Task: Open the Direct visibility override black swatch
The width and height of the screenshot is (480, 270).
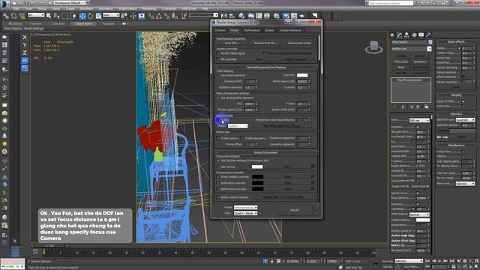Action: point(258,177)
